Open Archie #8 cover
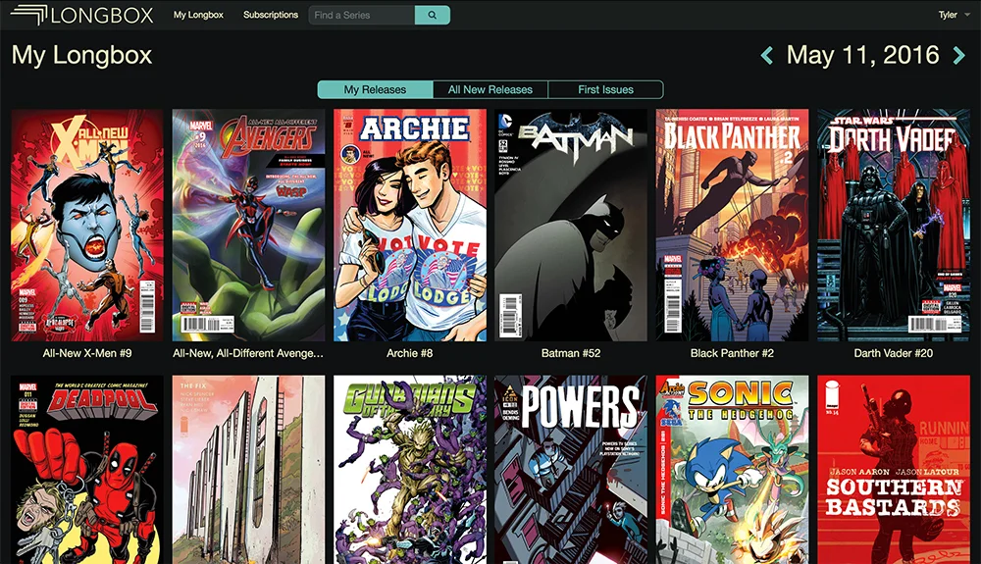 pyautogui.click(x=410, y=225)
